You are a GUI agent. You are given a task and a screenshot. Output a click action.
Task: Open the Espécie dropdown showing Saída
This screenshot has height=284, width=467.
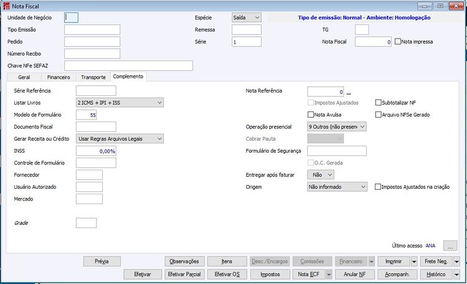[247, 17]
